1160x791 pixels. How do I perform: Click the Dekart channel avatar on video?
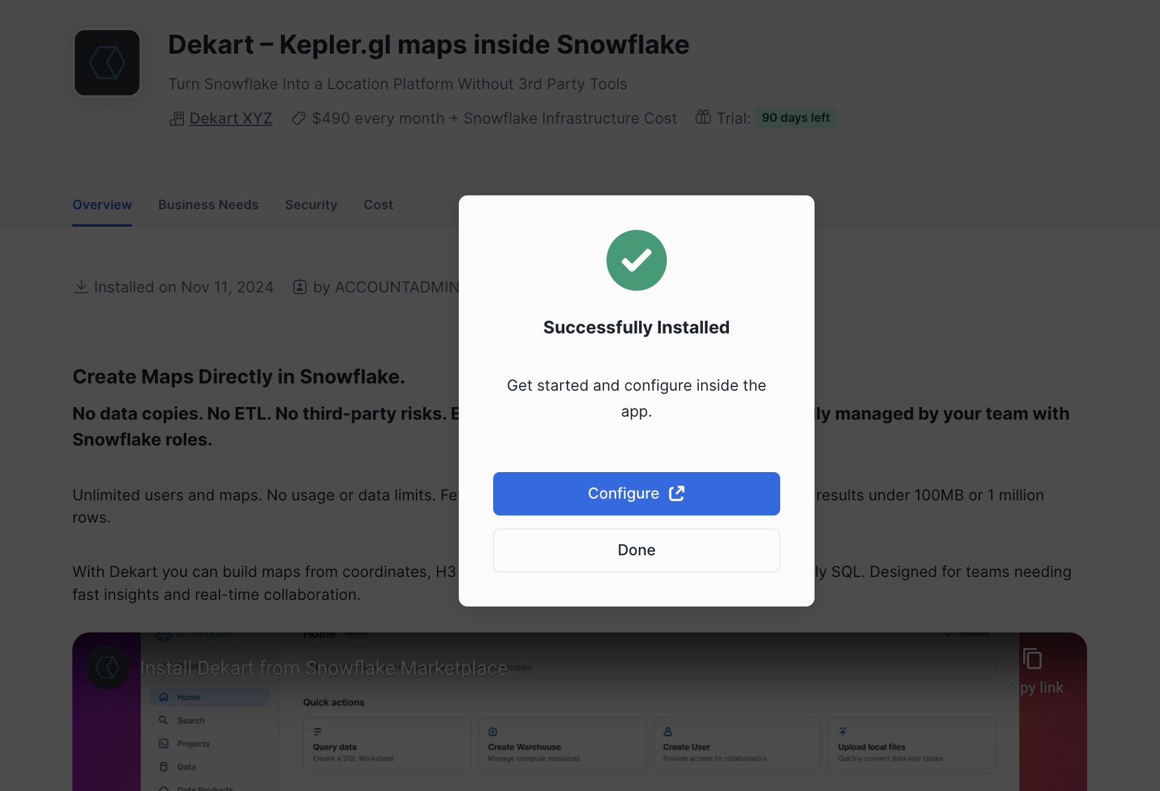[x=107, y=667]
